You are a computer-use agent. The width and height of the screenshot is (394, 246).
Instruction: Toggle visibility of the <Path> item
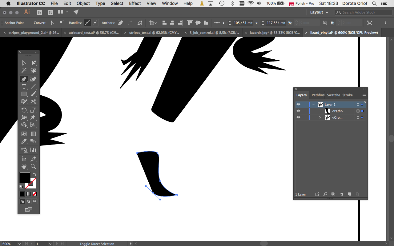[298, 111]
